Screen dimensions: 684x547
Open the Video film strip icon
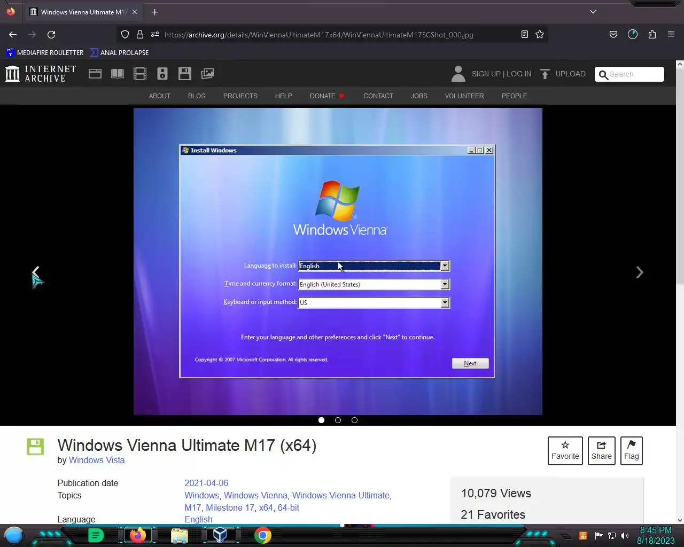tap(140, 74)
